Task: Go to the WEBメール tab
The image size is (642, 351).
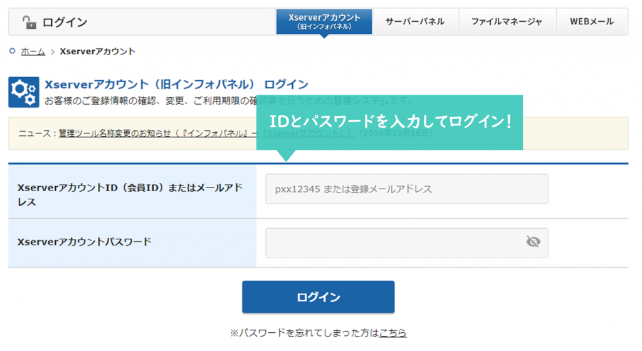Action: pyautogui.click(x=592, y=22)
